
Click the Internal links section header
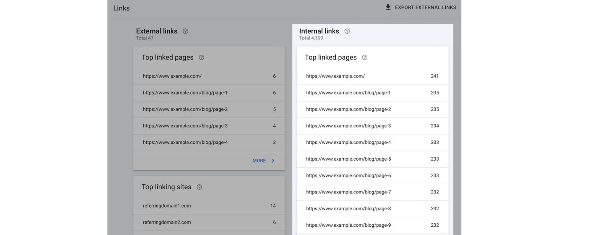[x=319, y=31]
